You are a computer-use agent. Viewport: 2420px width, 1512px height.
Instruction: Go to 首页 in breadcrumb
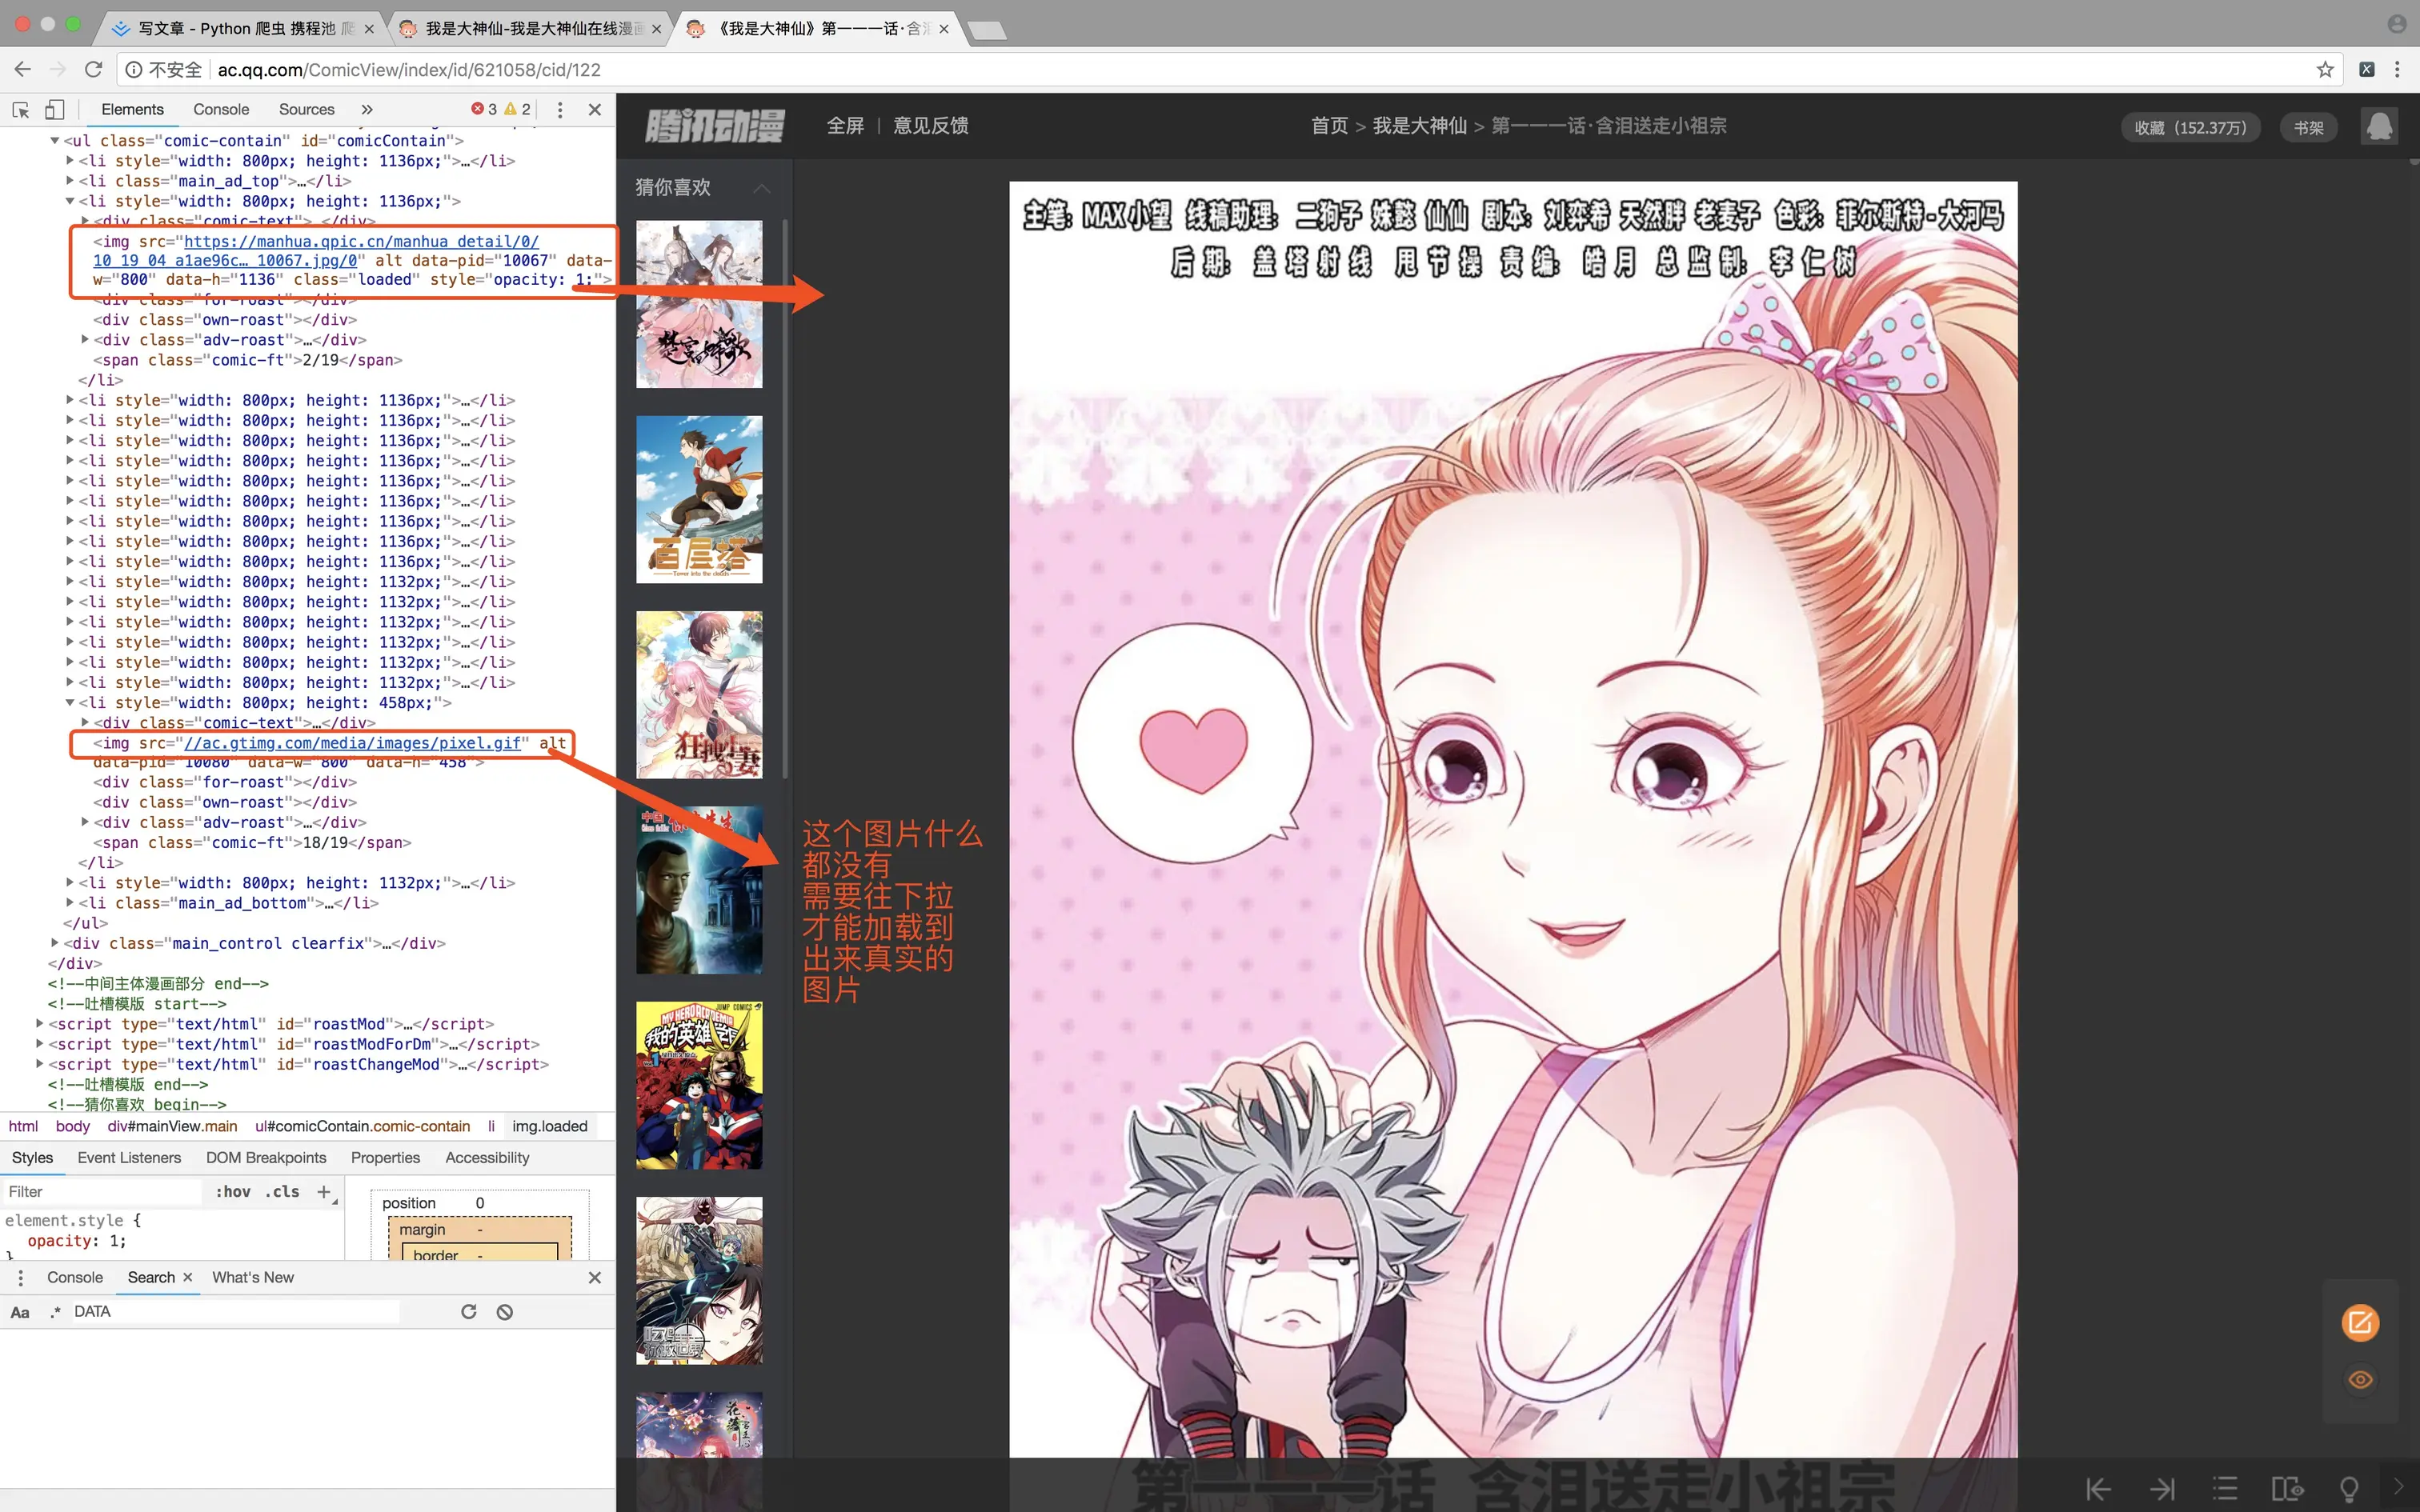pyautogui.click(x=1329, y=126)
